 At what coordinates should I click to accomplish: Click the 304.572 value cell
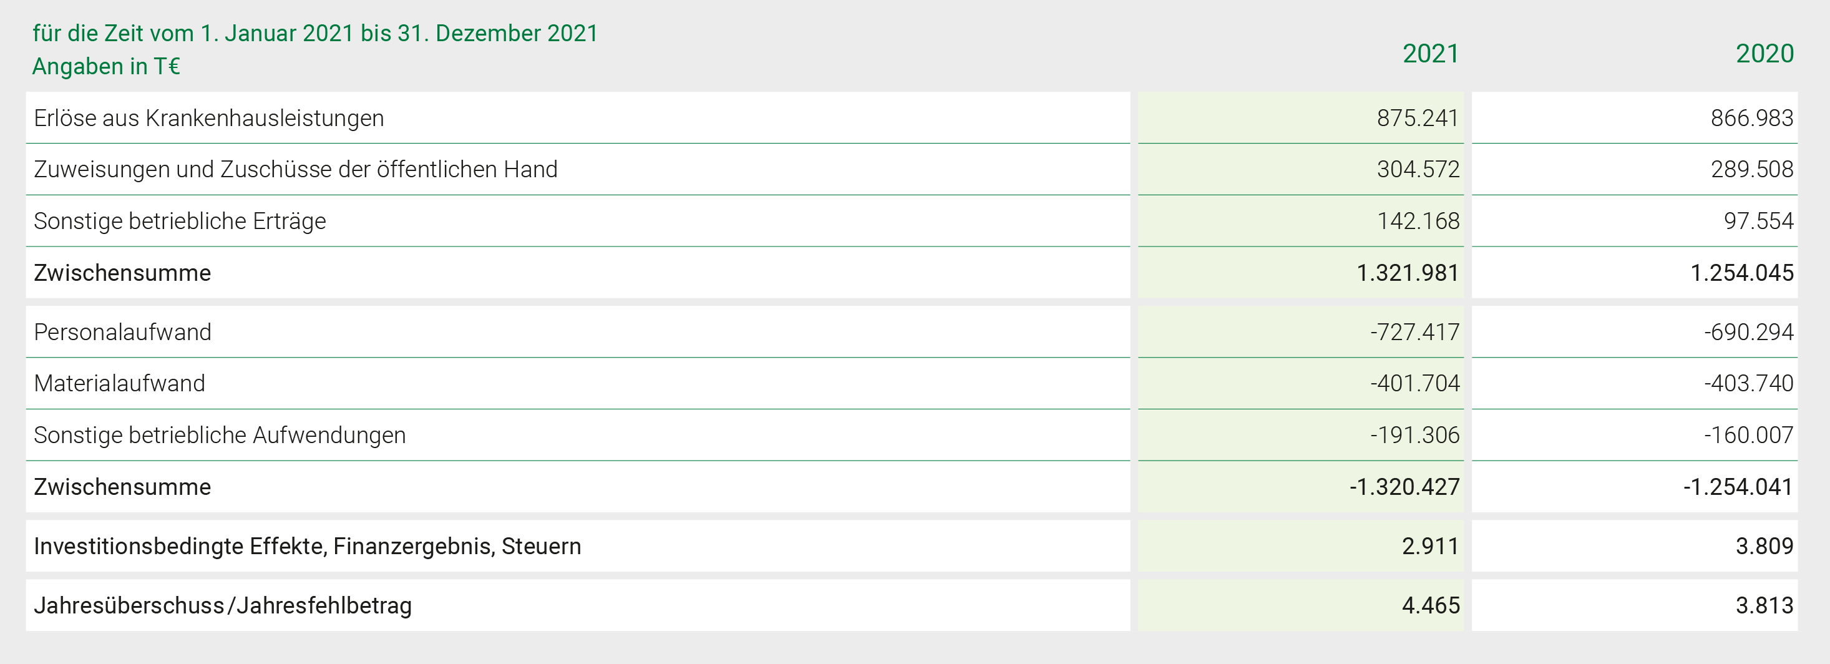1418,169
